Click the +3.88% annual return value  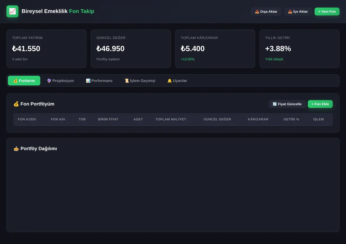click(278, 48)
